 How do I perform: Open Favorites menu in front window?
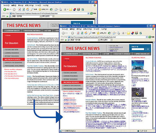(87, 29)
